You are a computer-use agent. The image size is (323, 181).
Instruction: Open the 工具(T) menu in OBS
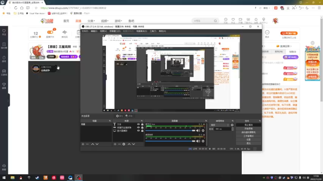(x=153, y=31)
